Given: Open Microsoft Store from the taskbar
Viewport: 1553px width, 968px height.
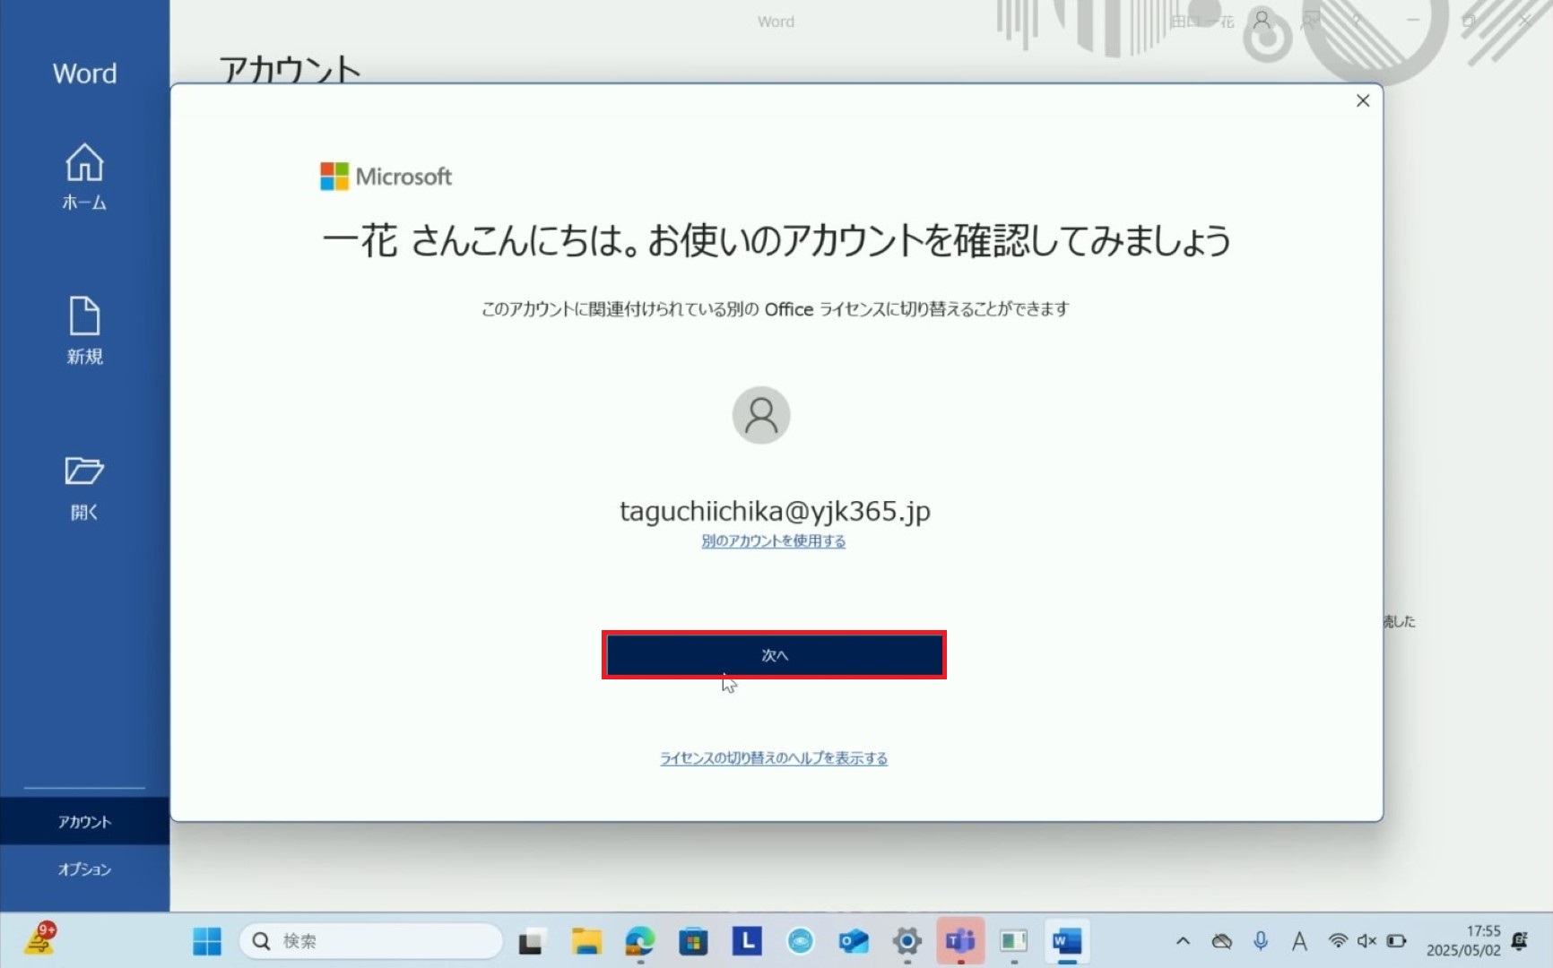Looking at the screenshot, I should pyautogui.click(x=692, y=941).
